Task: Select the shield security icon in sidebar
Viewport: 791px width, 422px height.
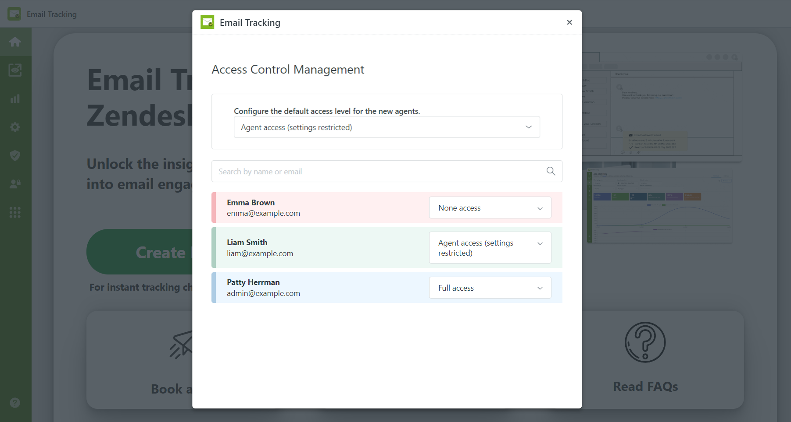Action: tap(15, 155)
